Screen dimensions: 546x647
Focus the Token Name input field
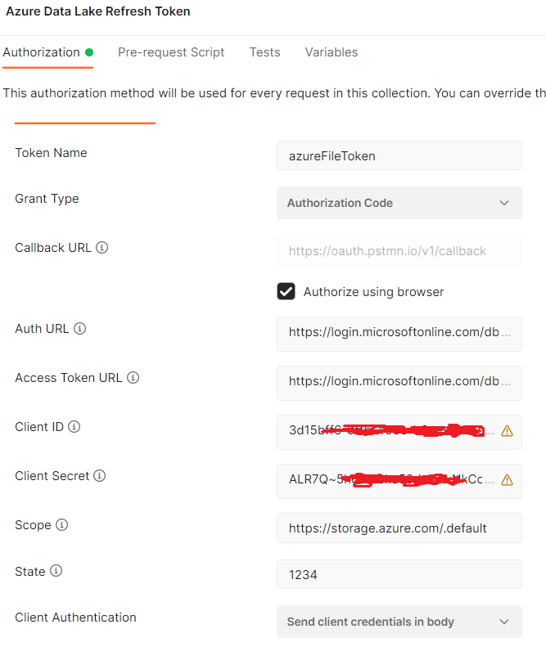coord(399,155)
